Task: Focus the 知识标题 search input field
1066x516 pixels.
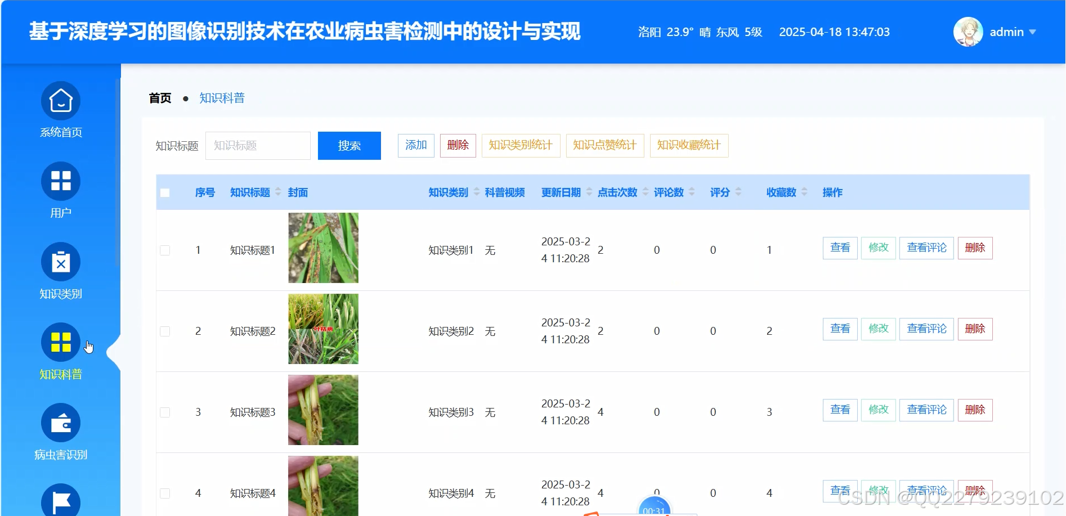Action: point(258,146)
